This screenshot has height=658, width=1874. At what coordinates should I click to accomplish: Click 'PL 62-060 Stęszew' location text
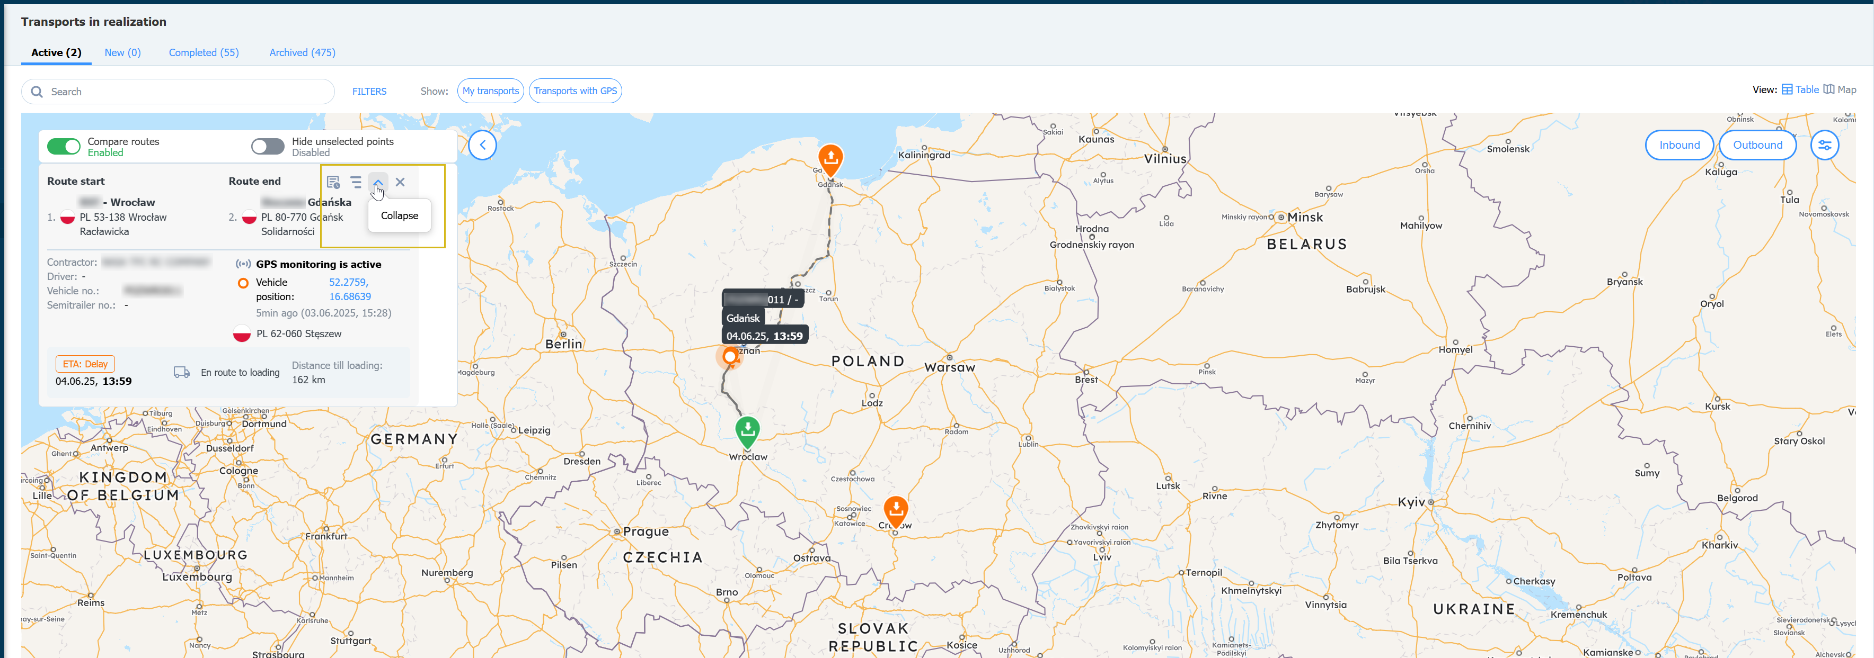pos(299,334)
